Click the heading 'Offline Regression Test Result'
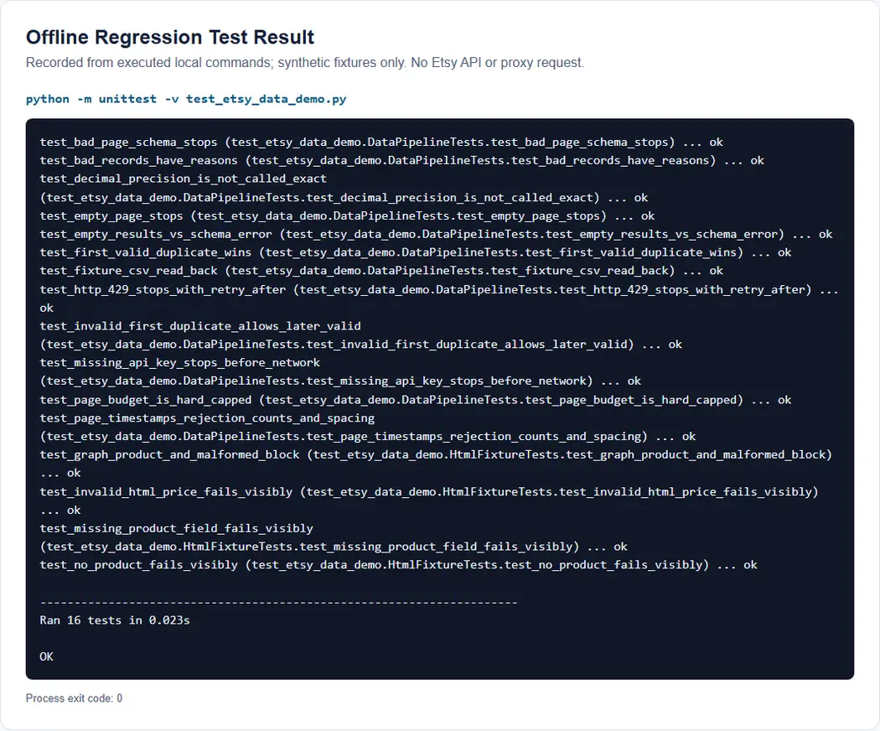The height and width of the screenshot is (731, 880). [170, 37]
